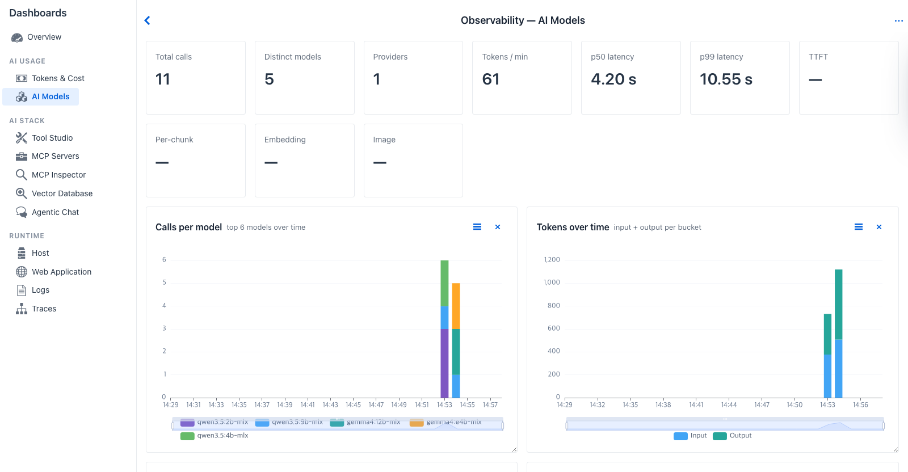Click the Image metric card
The image size is (908, 472).
point(413,161)
